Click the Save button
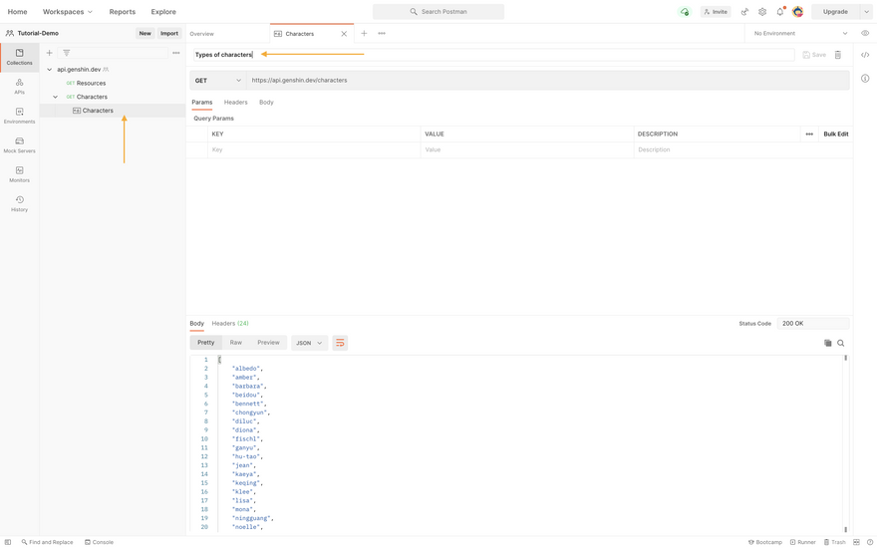Viewport: 877px width, 548px height. (x=814, y=55)
